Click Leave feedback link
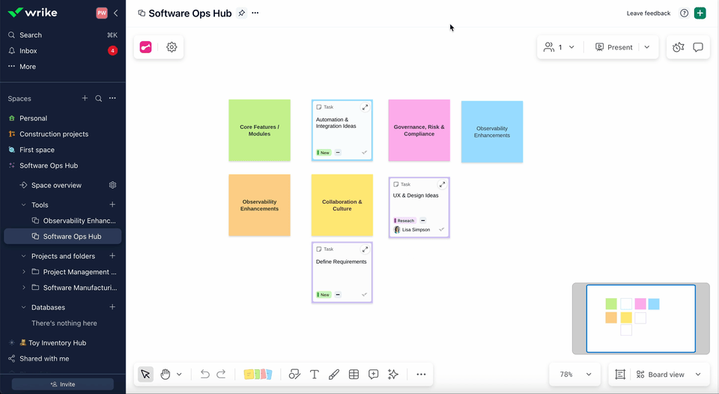The width and height of the screenshot is (719, 394). point(649,13)
